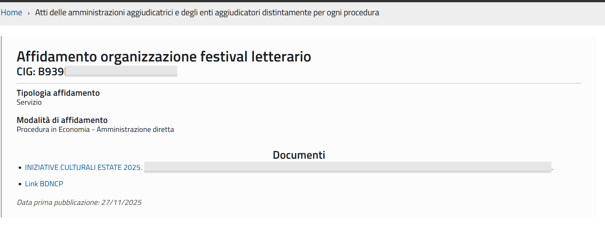Open the Link BDNCP document link

tap(44, 184)
